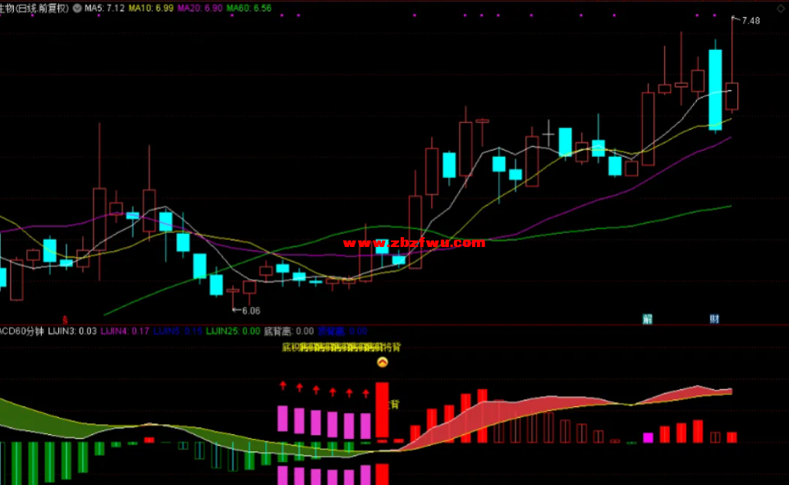
Task: Select the ACD60分钟 indicator name
Action: pyautogui.click(x=21, y=332)
